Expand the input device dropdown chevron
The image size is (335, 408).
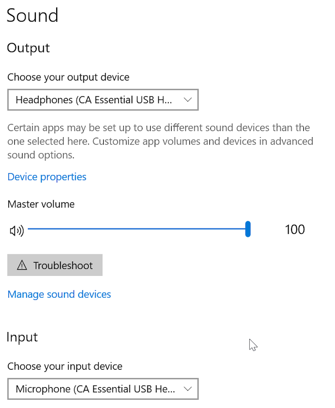pyautogui.click(x=187, y=389)
